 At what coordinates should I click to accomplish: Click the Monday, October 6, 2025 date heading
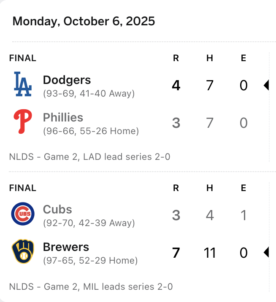coord(84,21)
